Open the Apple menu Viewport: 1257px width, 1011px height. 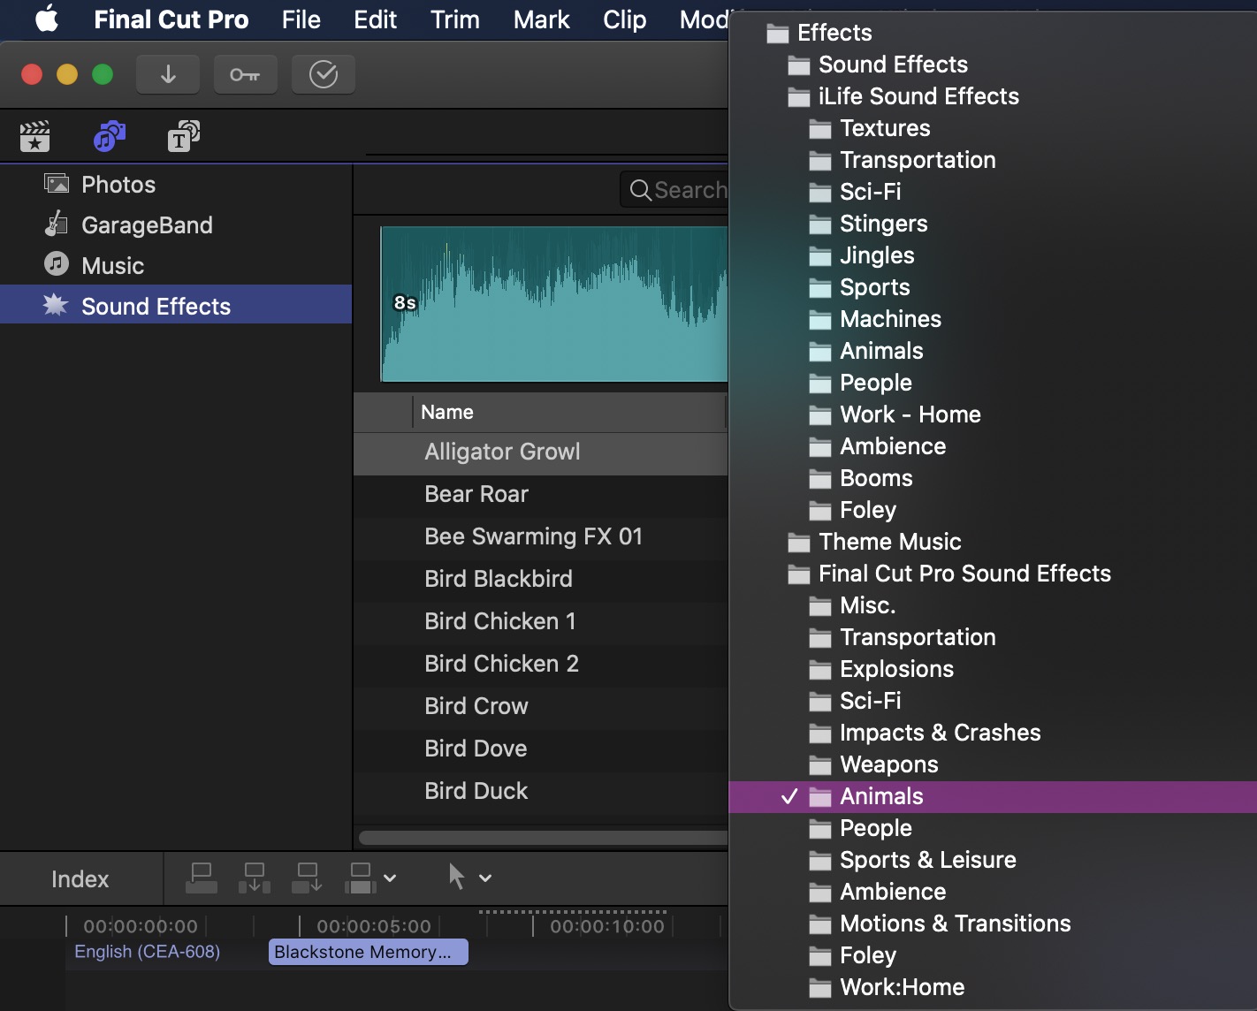[47, 19]
